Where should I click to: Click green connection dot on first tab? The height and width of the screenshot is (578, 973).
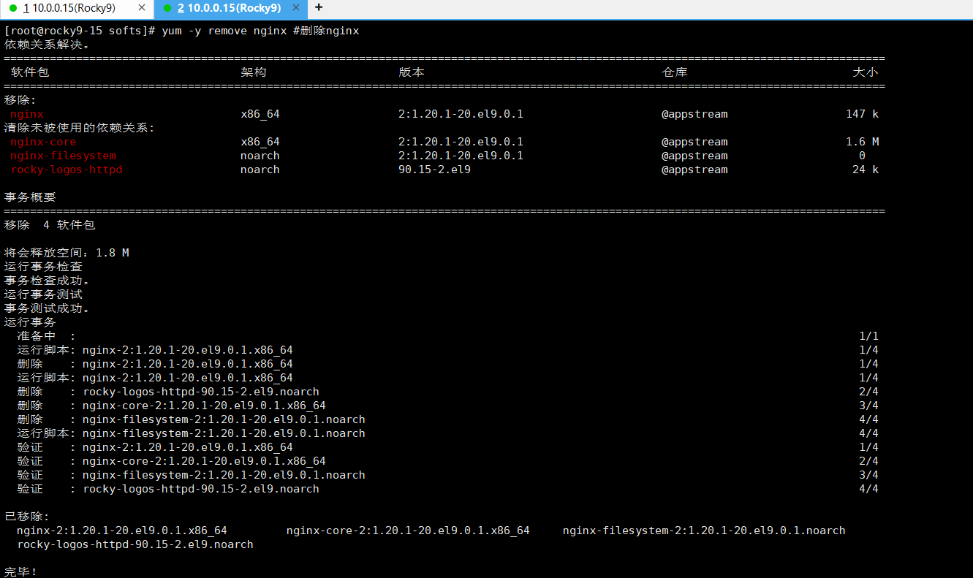pyautogui.click(x=12, y=8)
